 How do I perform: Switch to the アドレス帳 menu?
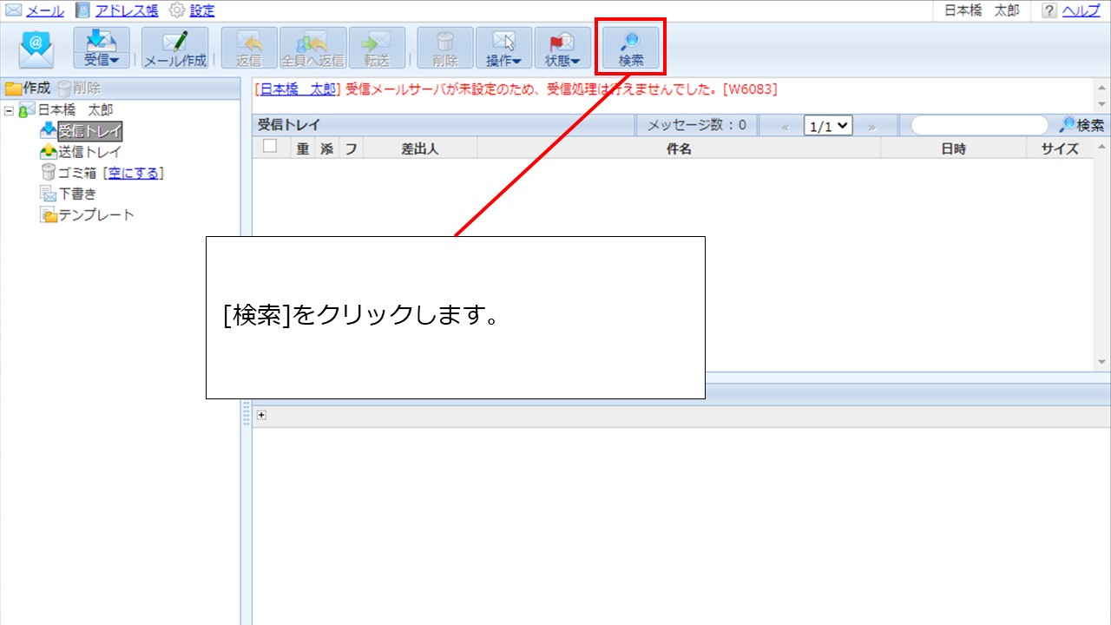(x=126, y=10)
